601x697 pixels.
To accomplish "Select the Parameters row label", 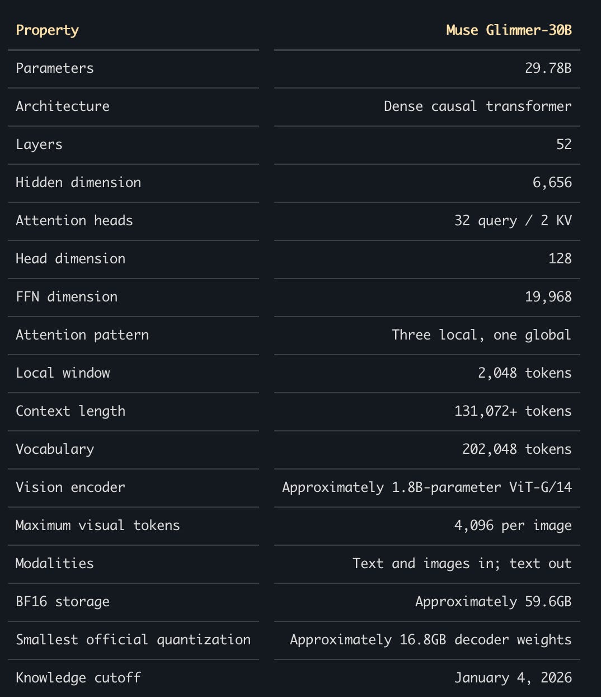I will tap(55, 68).
